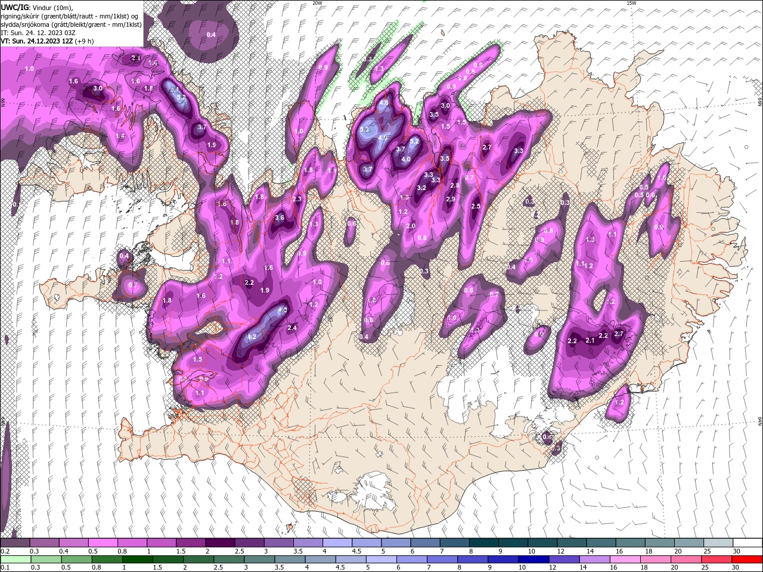This screenshot has height=572, width=763.
Task: Select the dark teal swatch labeled 8 in upper legend
Action: (484, 543)
